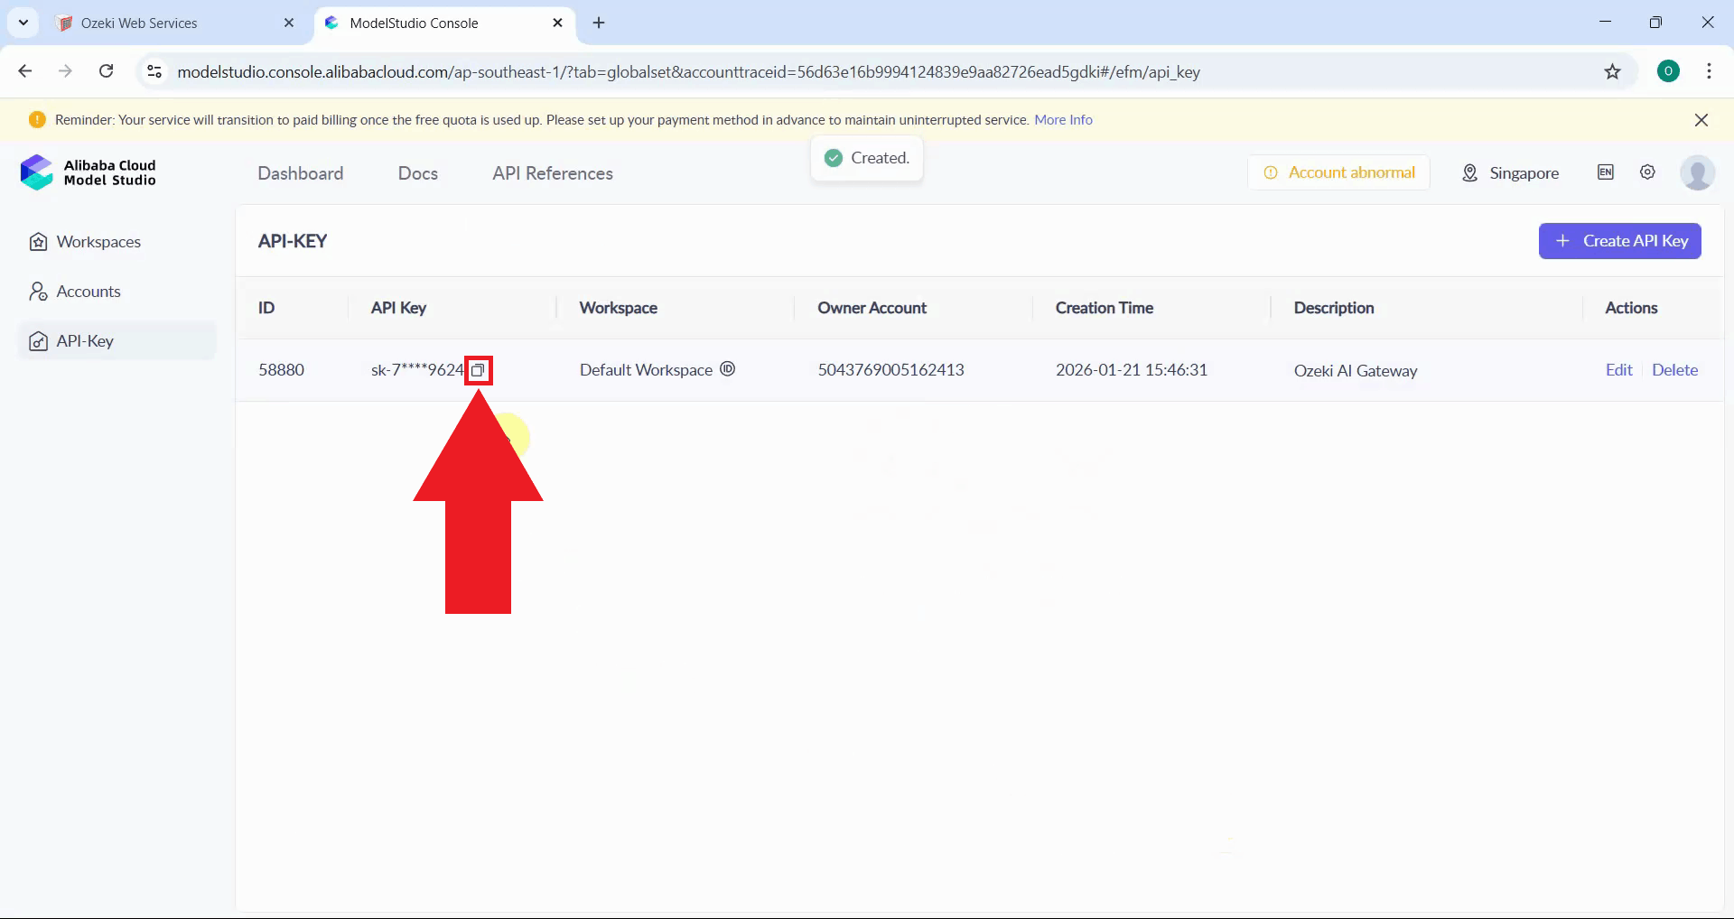
Task: Open the browser three-dot menu
Action: point(1710,71)
